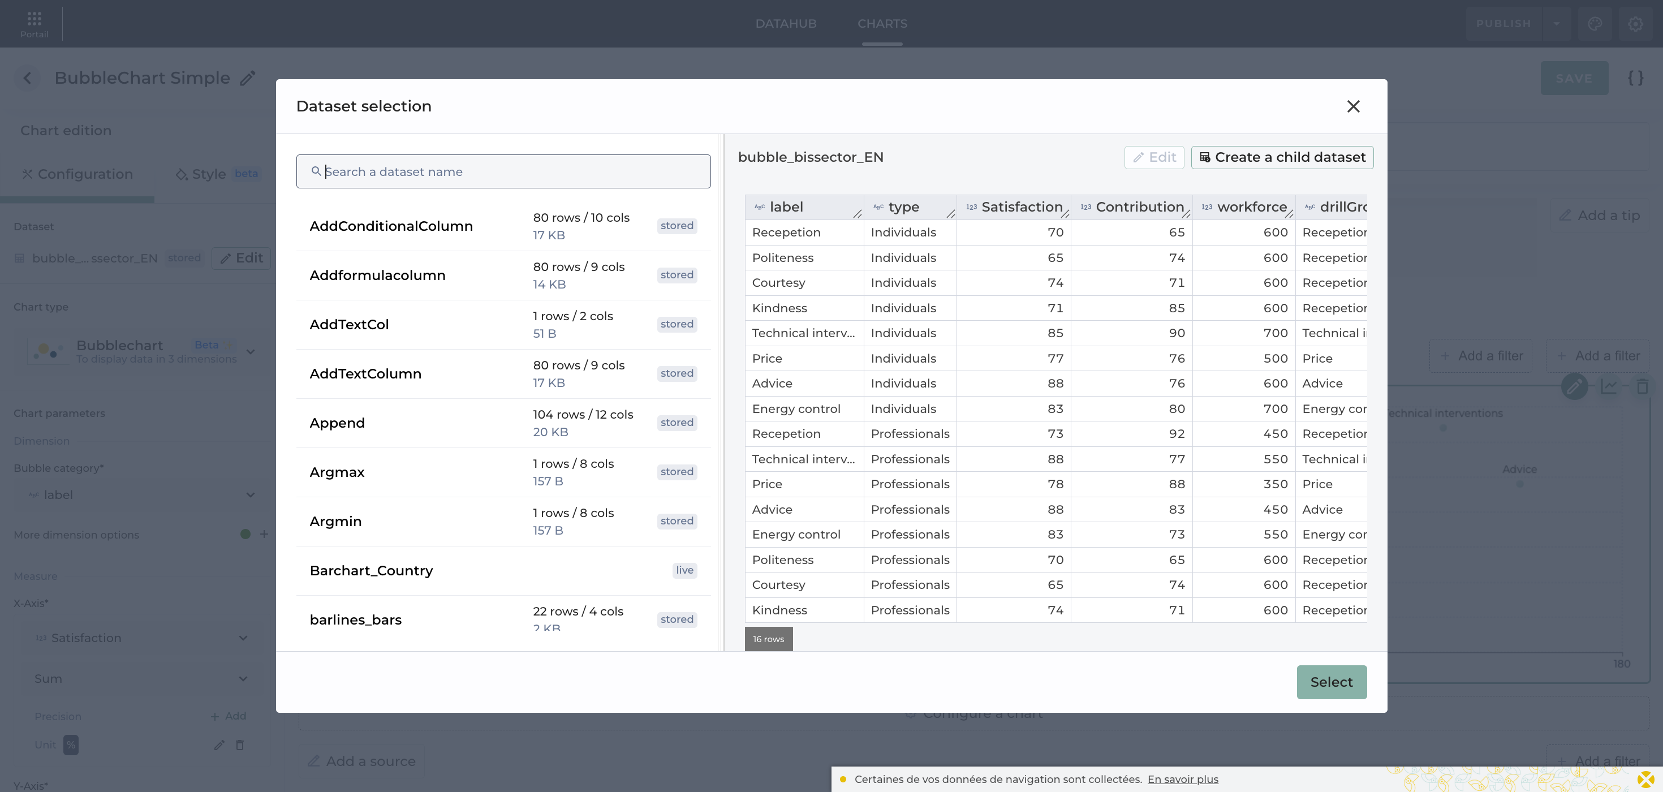Select the AddTextCol dataset
Screen dimensions: 1663x792
(x=503, y=325)
